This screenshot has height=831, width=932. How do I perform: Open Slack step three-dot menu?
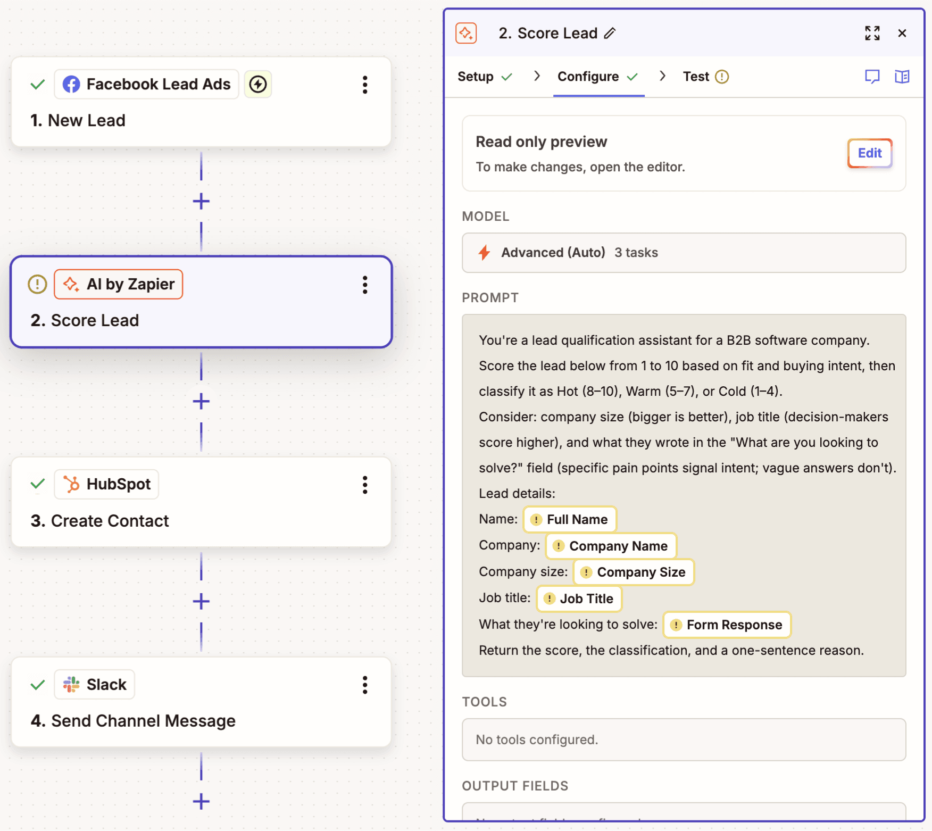click(365, 685)
